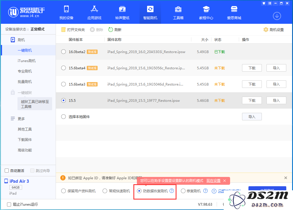
Task: Click the iPad Air 3 device icon
Action: pyautogui.click(x=6, y=181)
